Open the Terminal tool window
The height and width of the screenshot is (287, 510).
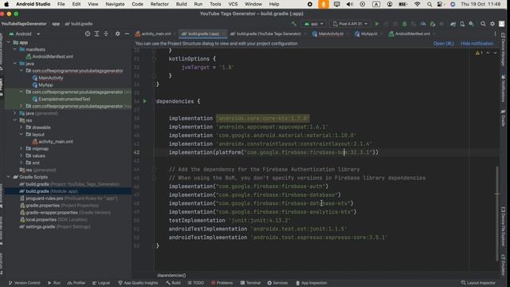tap(250, 283)
